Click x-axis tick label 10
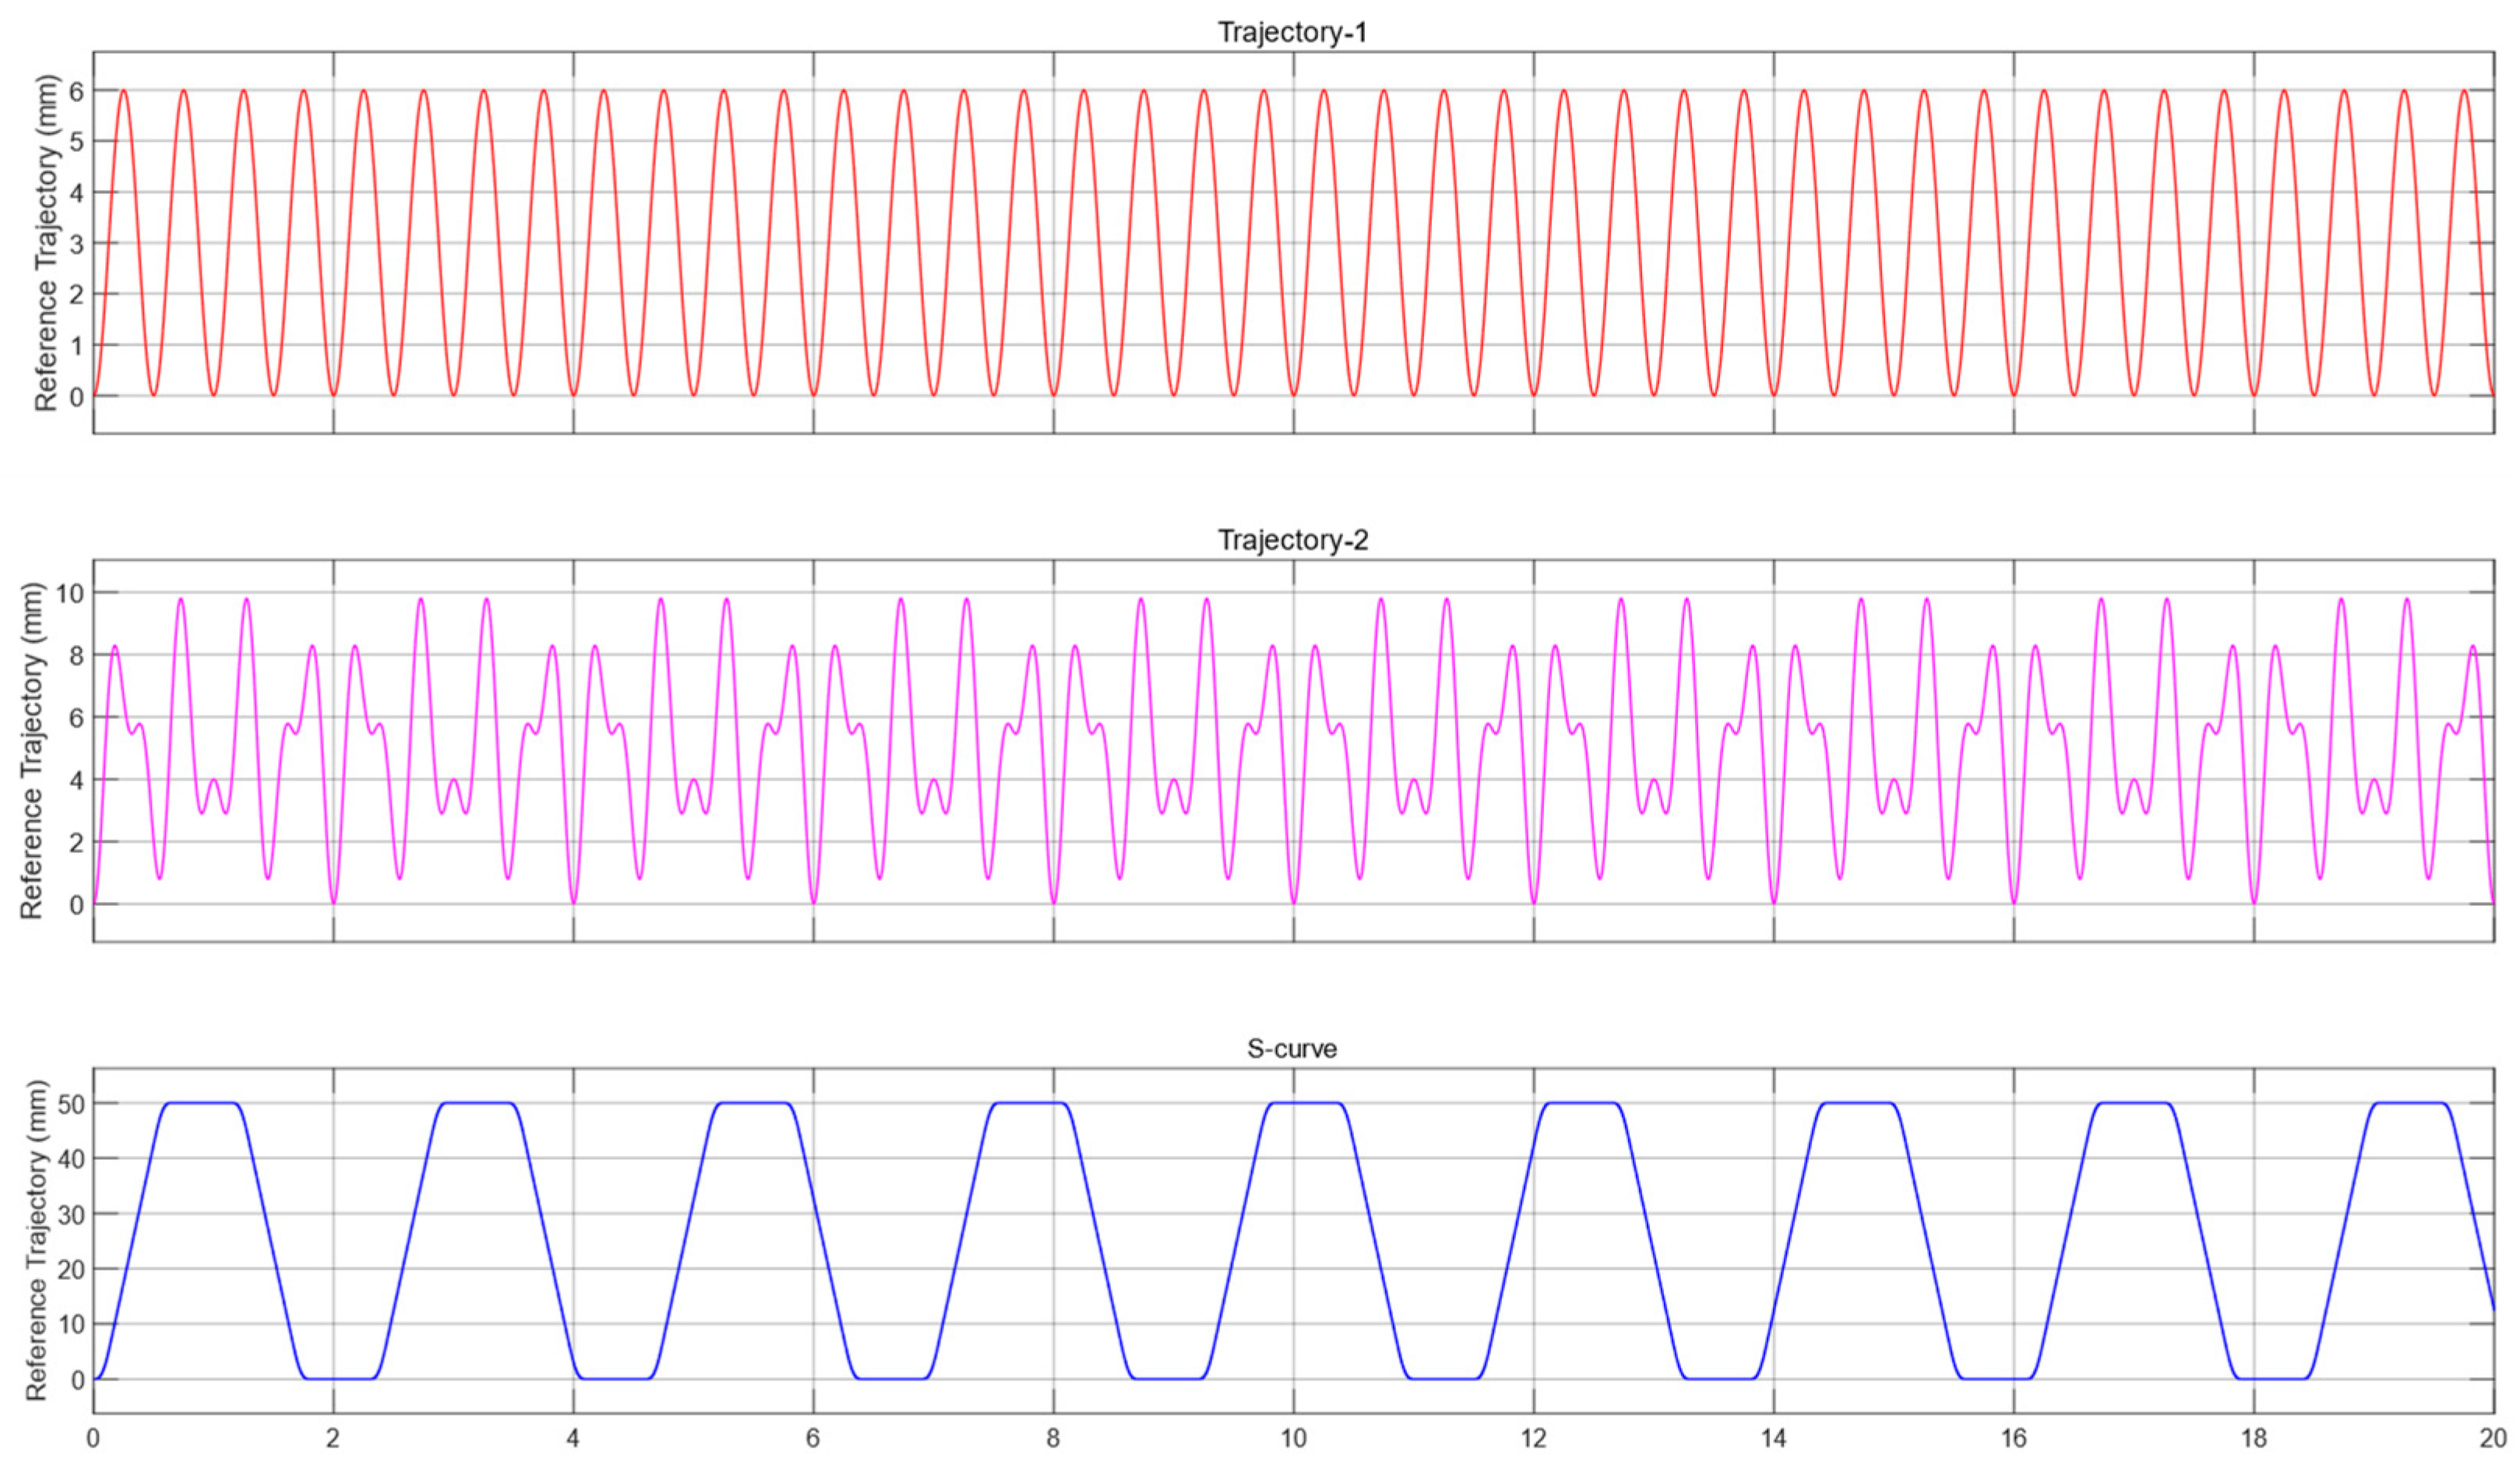The height and width of the screenshot is (1473, 2520). point(1293,1439)
